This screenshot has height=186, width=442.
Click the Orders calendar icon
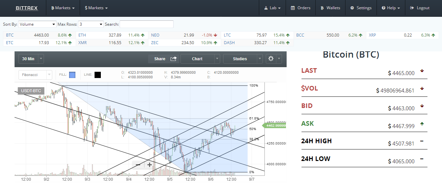pos(293,8)
